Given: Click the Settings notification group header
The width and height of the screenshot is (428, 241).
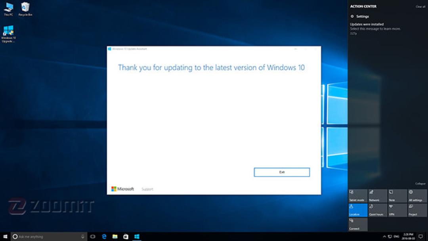Looking at the screenshot, I should [360, 16].
